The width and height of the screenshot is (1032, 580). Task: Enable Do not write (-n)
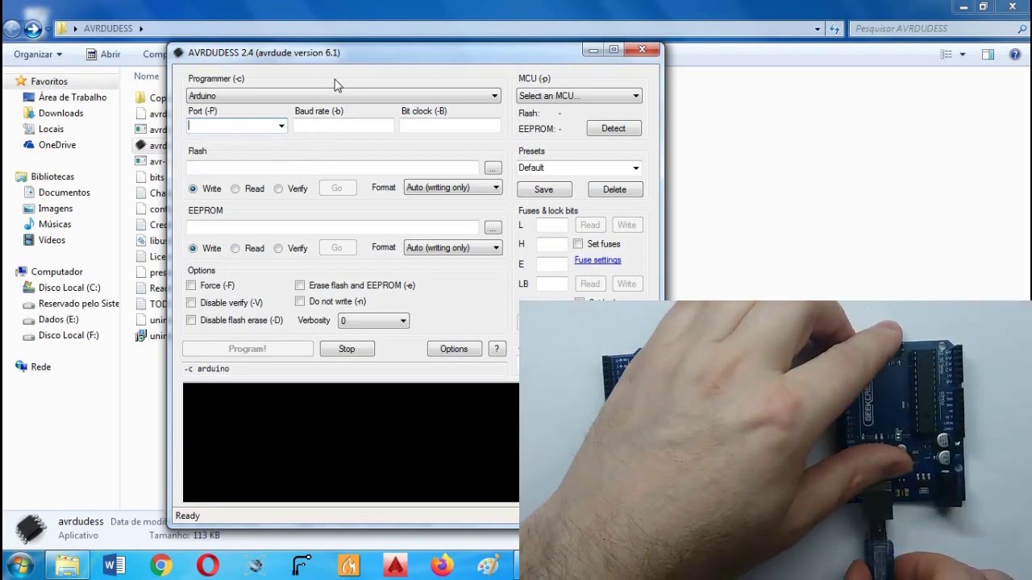300,301
